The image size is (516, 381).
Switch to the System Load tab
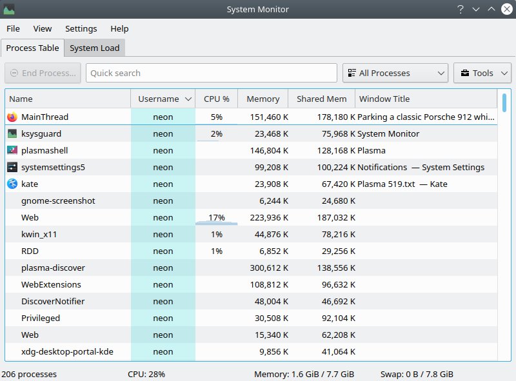tap(94, 48)
